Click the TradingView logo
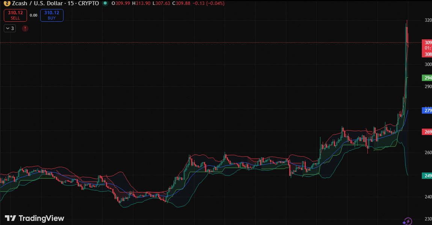The height and width of the screenshot is (225, 432). tap(35, 218)
